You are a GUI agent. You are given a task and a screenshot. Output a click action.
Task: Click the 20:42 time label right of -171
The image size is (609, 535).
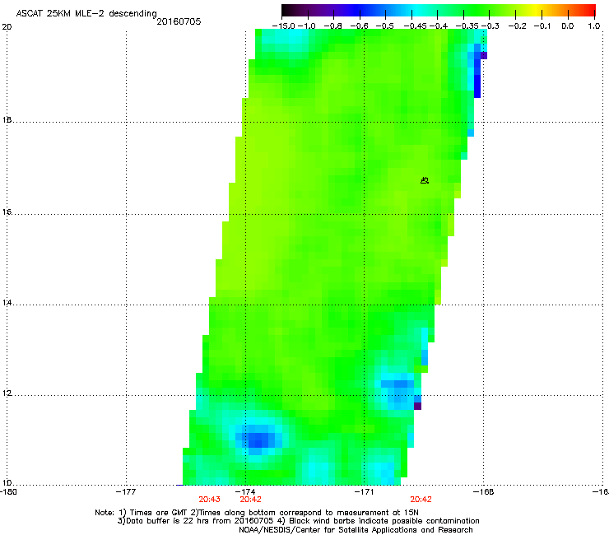click(421, 500)
